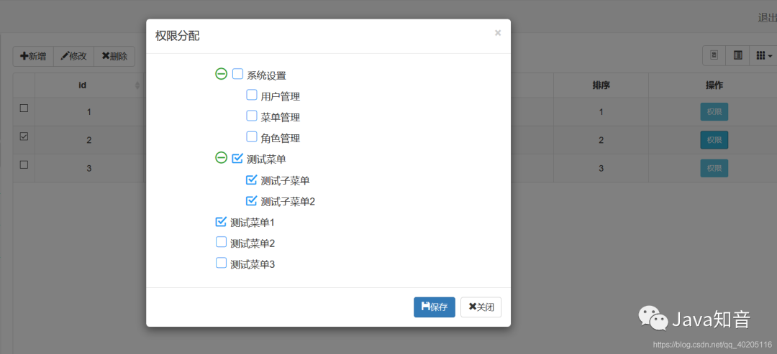The width and height of the screenshot is (777, 354).
Task: Open the columns dropdown
Action: pos(764,55)
